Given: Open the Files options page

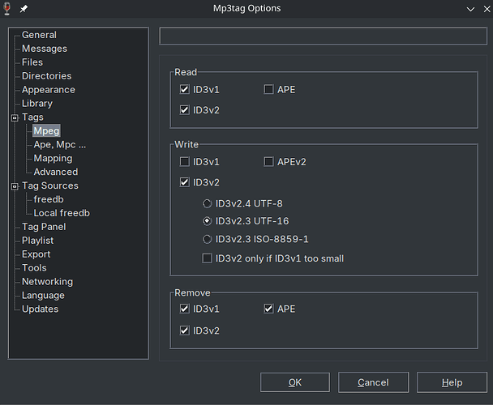Looking at the screenshot, I should (x=32, y=62).
